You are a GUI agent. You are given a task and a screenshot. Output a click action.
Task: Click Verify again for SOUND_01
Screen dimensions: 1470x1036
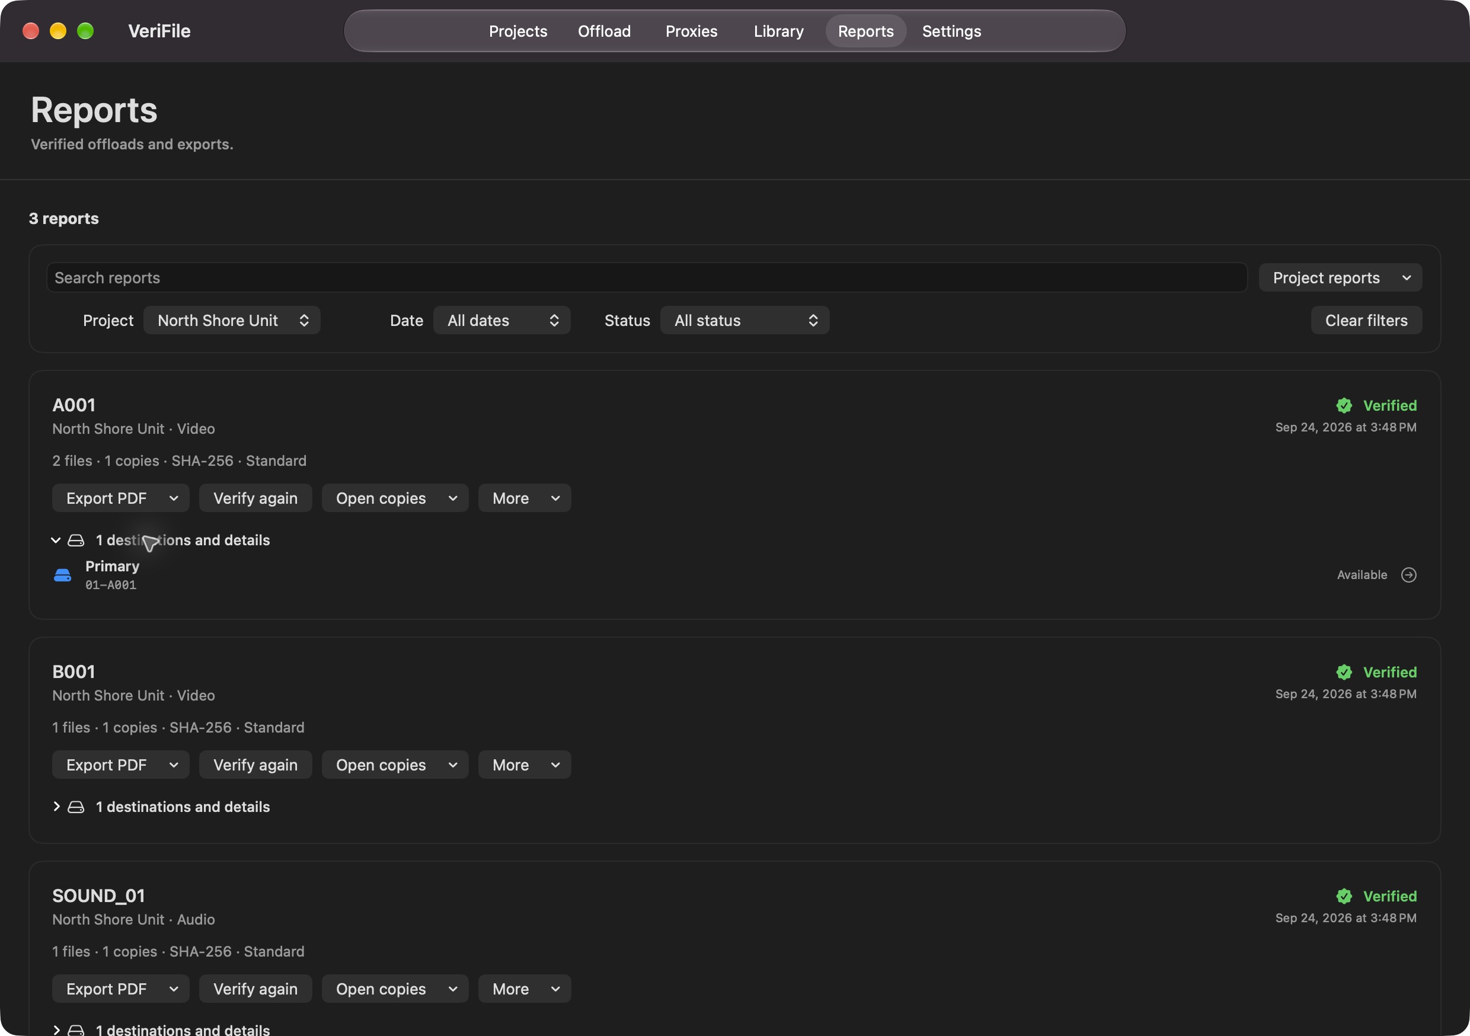pyautogui.click(x=255, y=989)
